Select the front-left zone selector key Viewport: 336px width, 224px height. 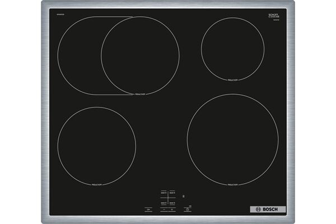tap(164, 202)
